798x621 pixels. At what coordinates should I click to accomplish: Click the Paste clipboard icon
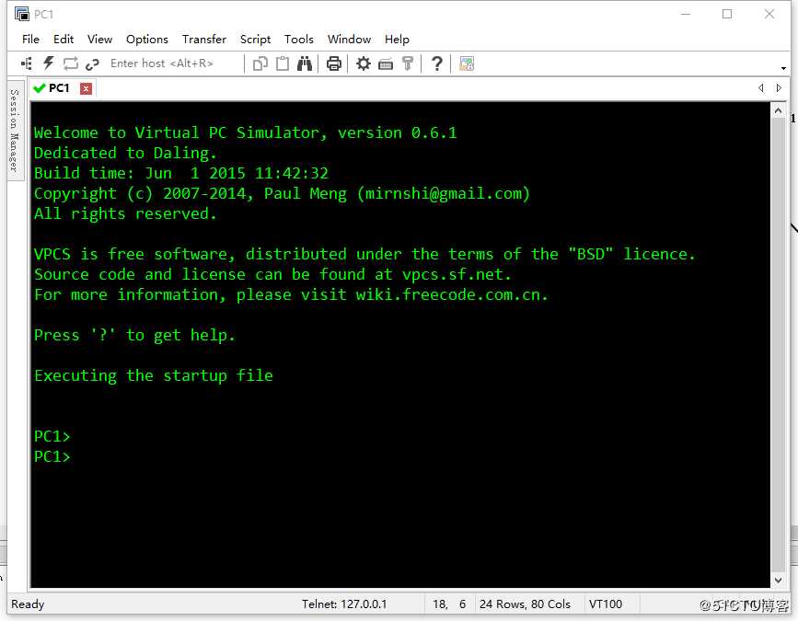[282, 63]
